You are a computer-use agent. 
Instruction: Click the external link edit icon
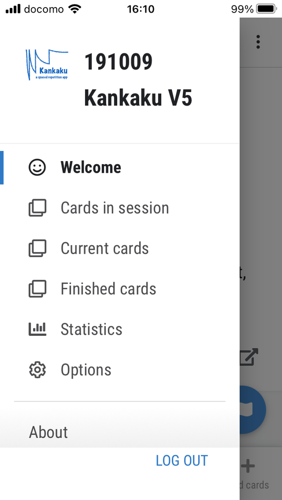(249, 357)
